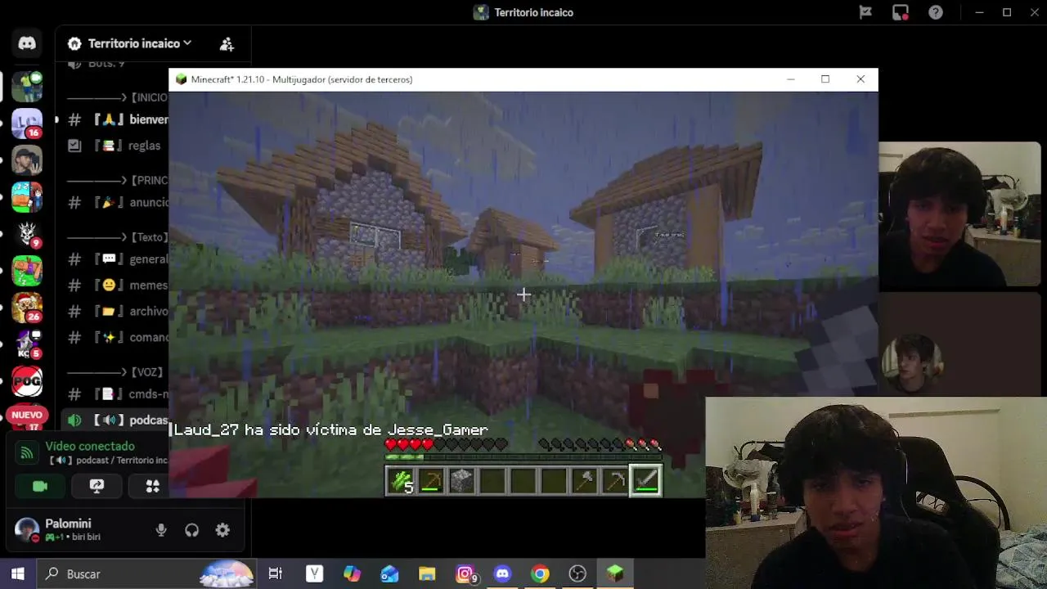This screenshot has width=1047, height=589.
Task: Click the middle-right participant video tile
Action: coord(959,344)
